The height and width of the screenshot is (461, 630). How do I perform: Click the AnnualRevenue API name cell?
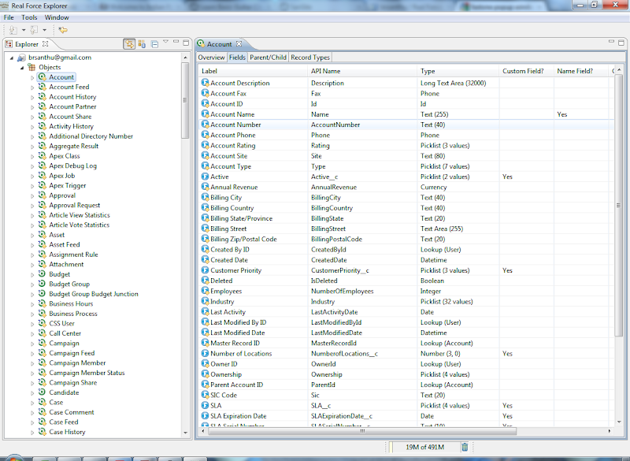[x=334, y=187]
